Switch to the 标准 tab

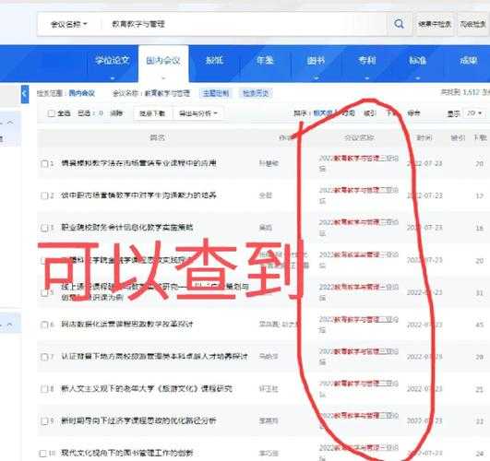tap(418, 60)
